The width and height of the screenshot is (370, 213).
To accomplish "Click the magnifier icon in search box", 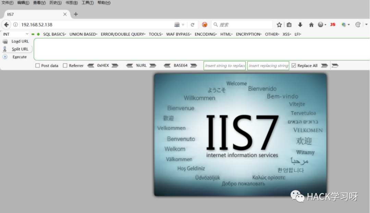I will pyautogui.click(x=215, y=25).
